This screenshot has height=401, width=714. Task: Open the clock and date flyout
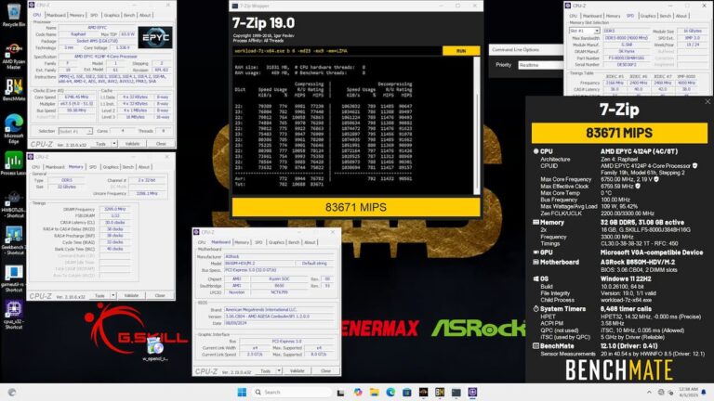pyautogui.click(x=688, y=392)
